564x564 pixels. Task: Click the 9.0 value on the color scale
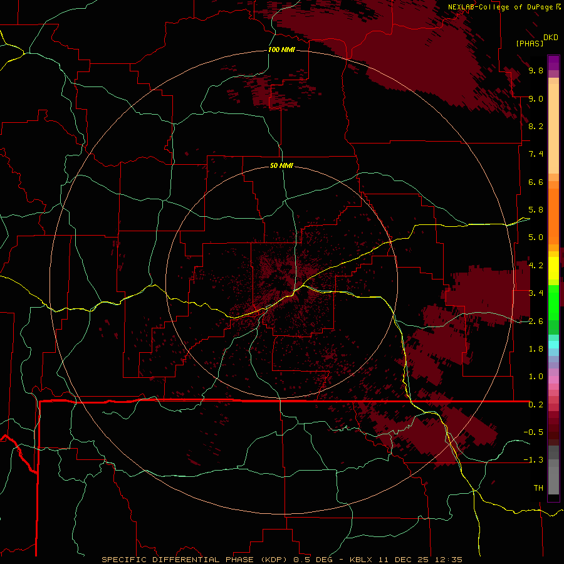536,98
